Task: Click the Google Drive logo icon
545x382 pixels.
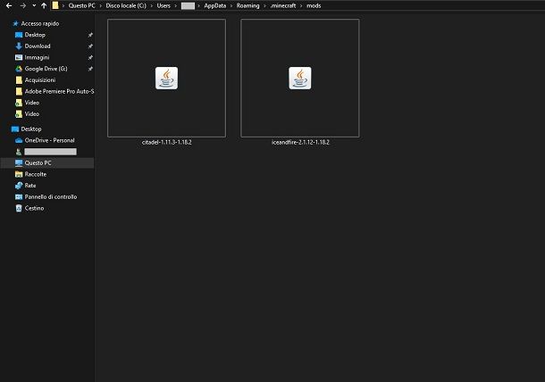Action: (x=19, y=69)
